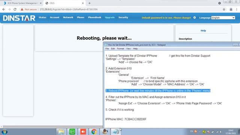
Task: Switch to Notepad window in taskbar
Action: [x=116, y=132]
